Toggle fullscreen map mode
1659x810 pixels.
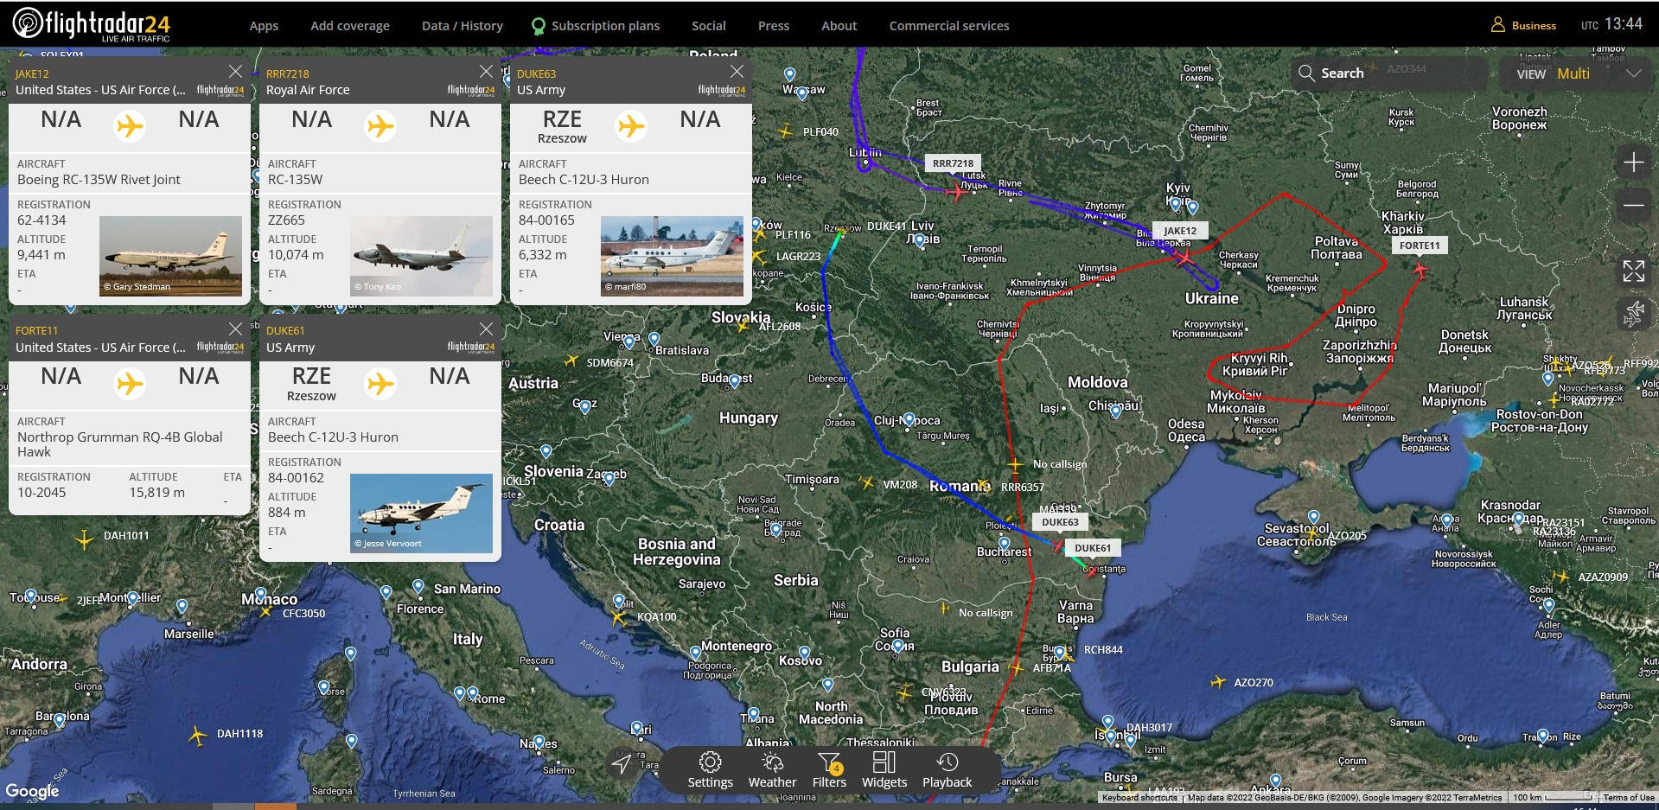[x=1633, y=271]
